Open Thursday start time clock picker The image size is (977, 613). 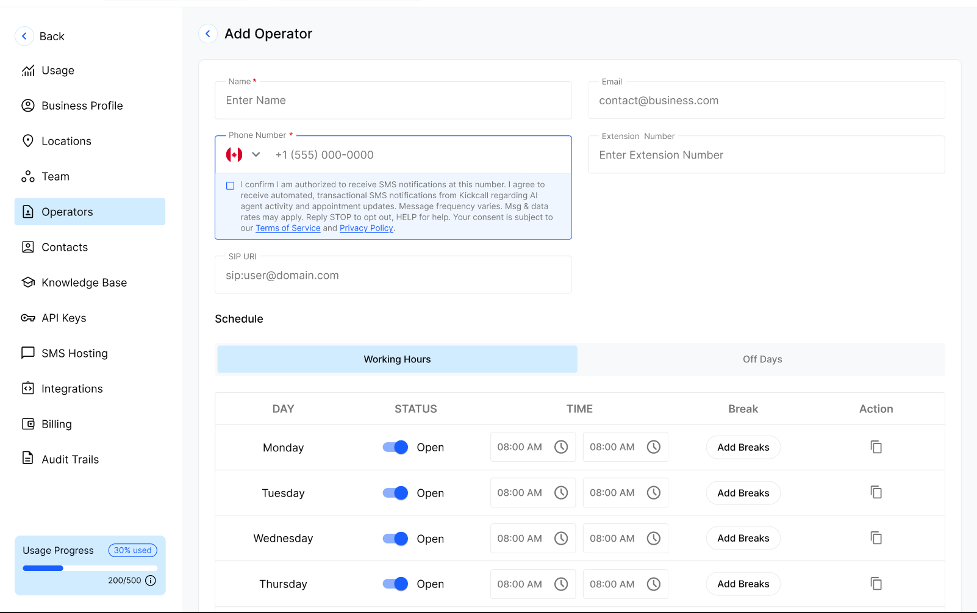coord(561,584)
